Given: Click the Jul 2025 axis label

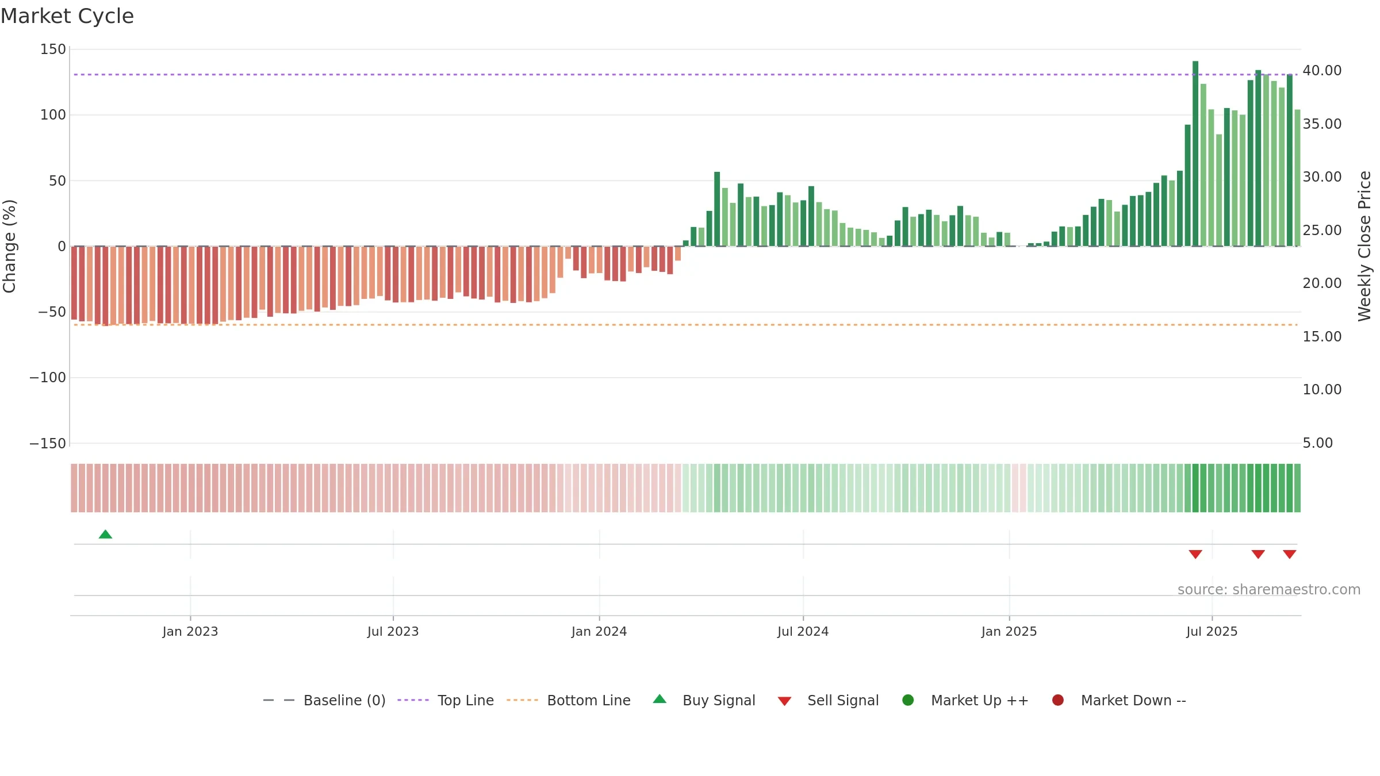Looking at the screenshot, I should (1212, 631).
